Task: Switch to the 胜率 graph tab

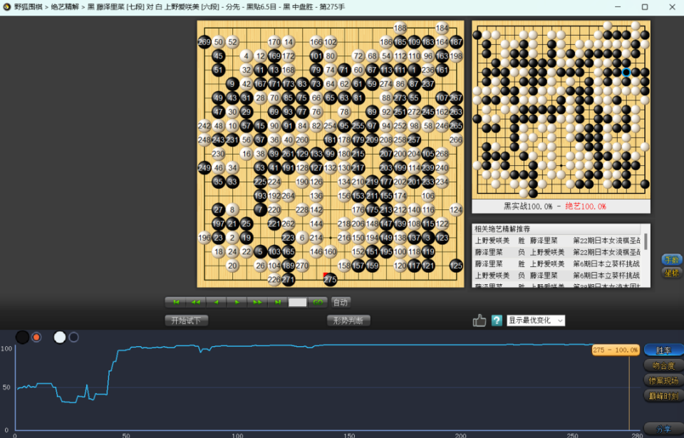Action: (x=663, y=350)
